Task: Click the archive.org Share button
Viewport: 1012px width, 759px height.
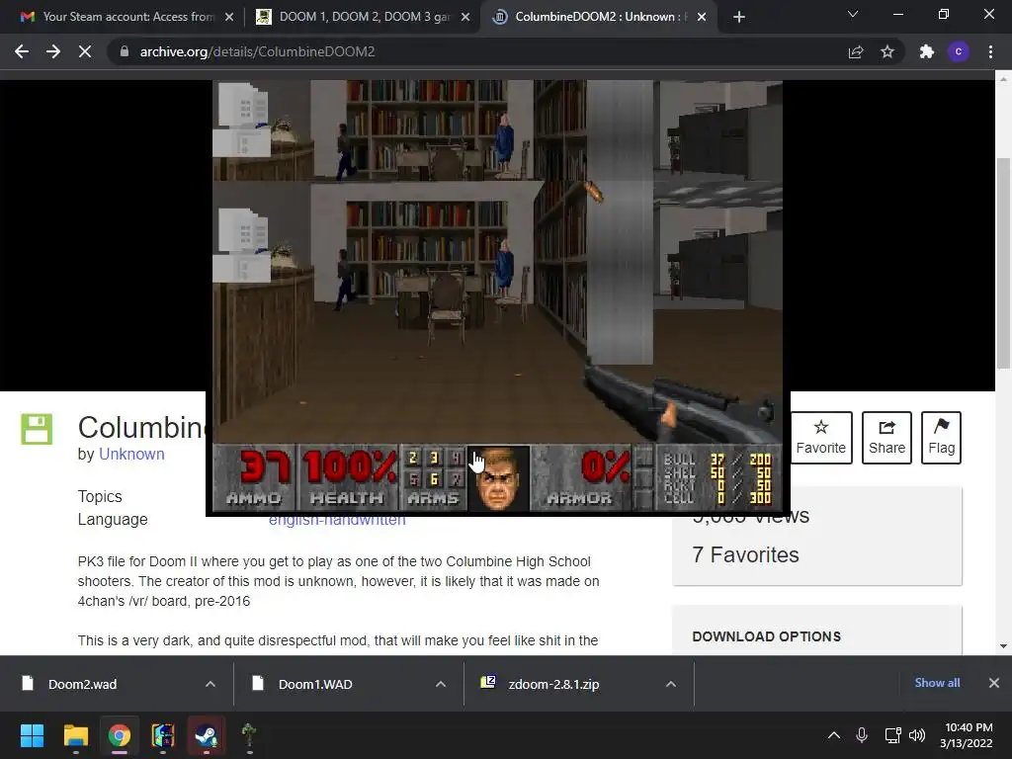Action: 886,437
